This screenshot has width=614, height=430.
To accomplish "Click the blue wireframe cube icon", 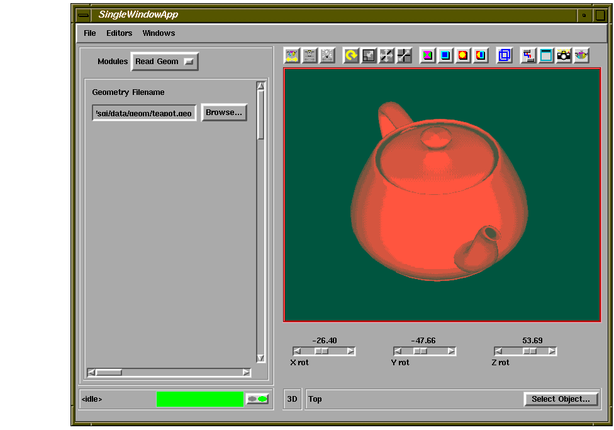I will coord(505,56).
